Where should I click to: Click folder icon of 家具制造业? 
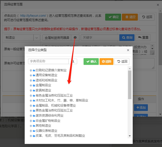[x=34, y=90]
